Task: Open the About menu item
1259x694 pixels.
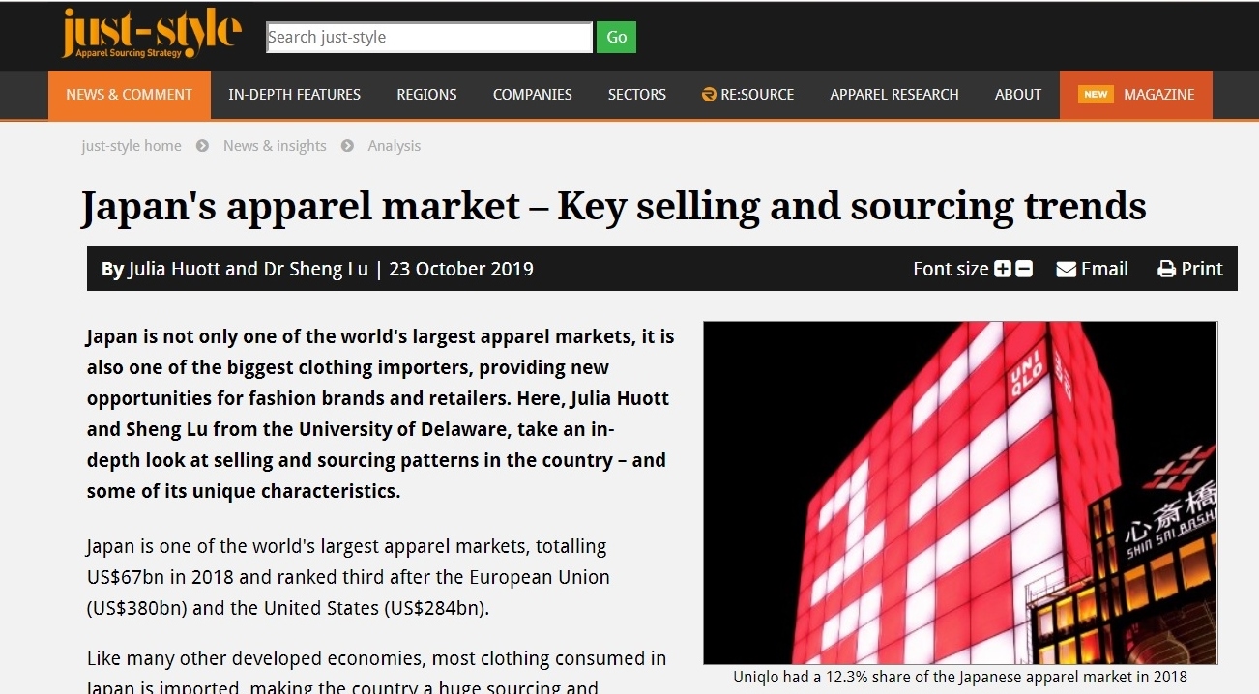Action: (x=1017, y=95)
